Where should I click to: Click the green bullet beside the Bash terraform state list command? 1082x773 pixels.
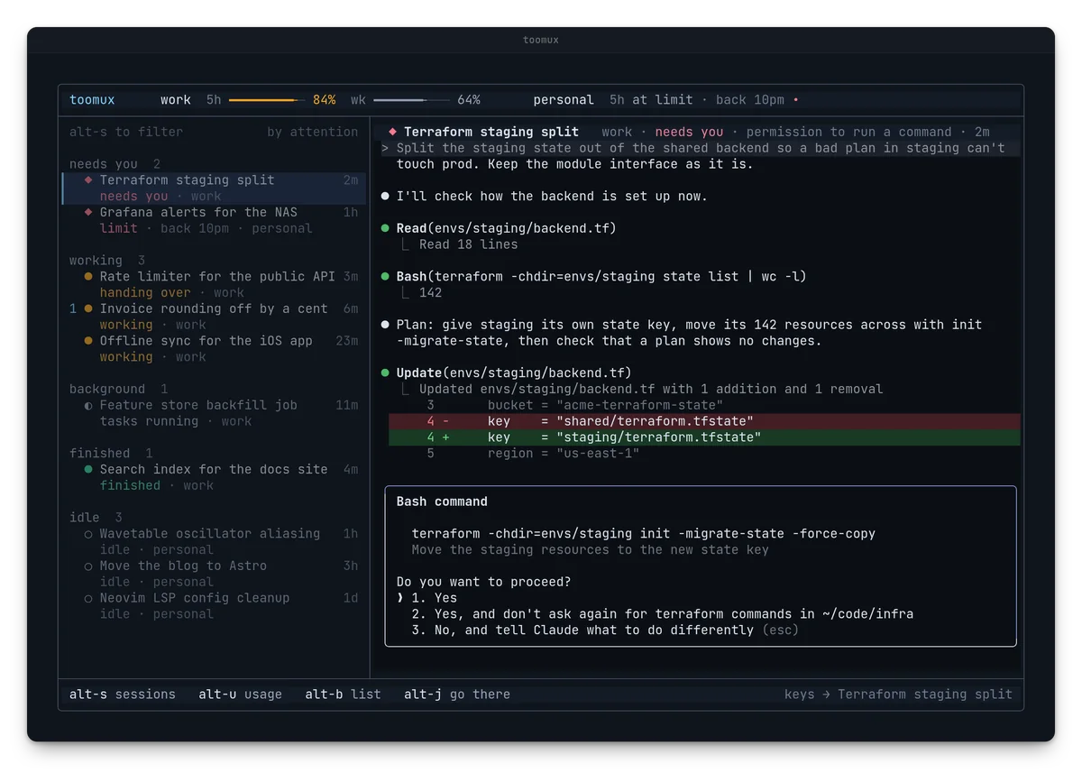pos(386,277)
